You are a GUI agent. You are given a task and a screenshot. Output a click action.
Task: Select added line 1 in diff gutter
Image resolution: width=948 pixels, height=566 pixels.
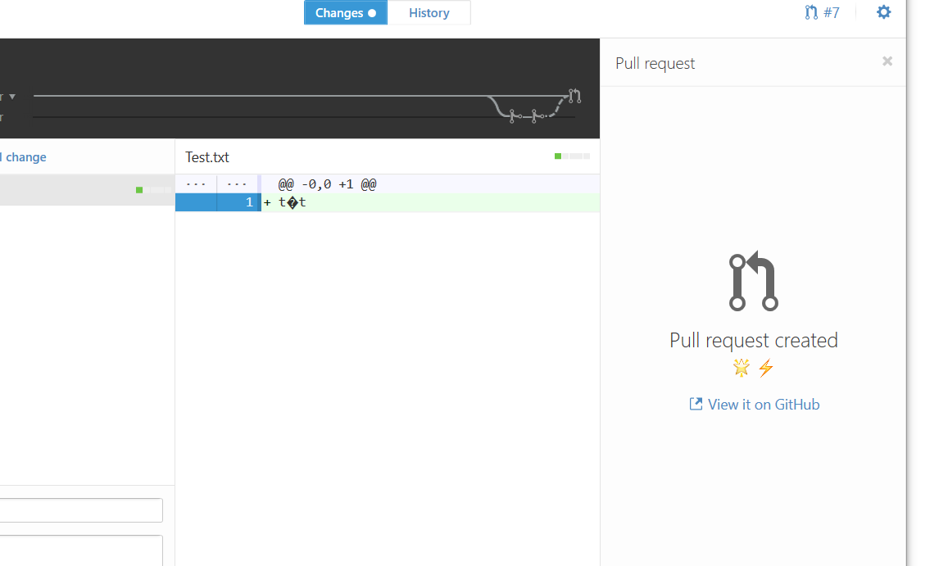[218, 202]
